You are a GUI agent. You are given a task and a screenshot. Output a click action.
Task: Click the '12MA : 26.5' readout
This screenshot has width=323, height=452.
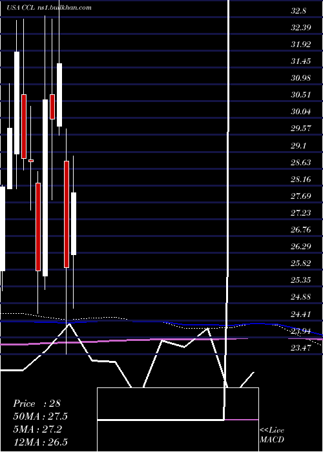[40, 442]
